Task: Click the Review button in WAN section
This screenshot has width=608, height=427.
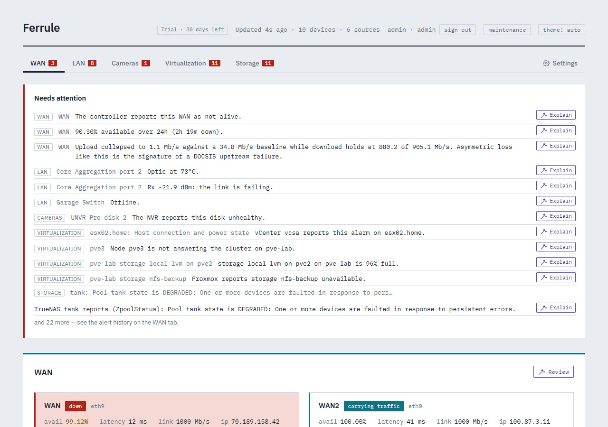Action: [x=553, y=372]
